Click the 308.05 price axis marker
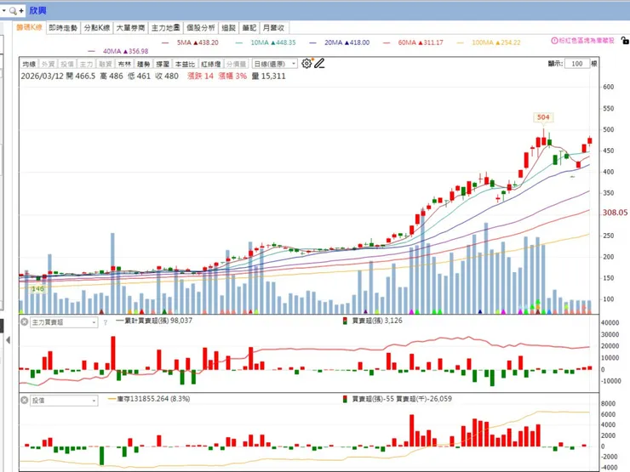 point(616,213)
